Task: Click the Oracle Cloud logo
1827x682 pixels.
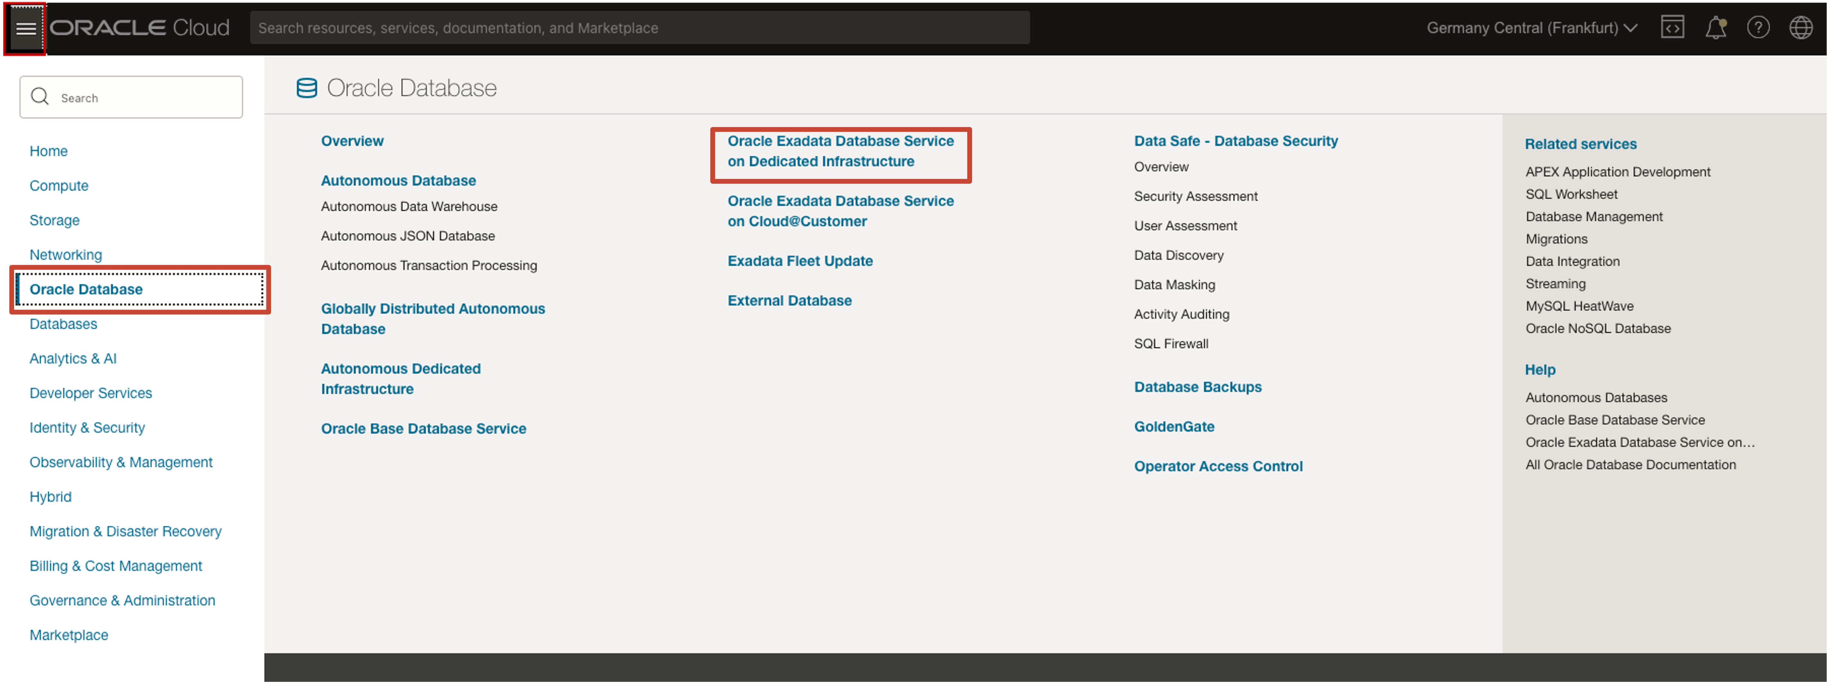Action: point(140,28)
